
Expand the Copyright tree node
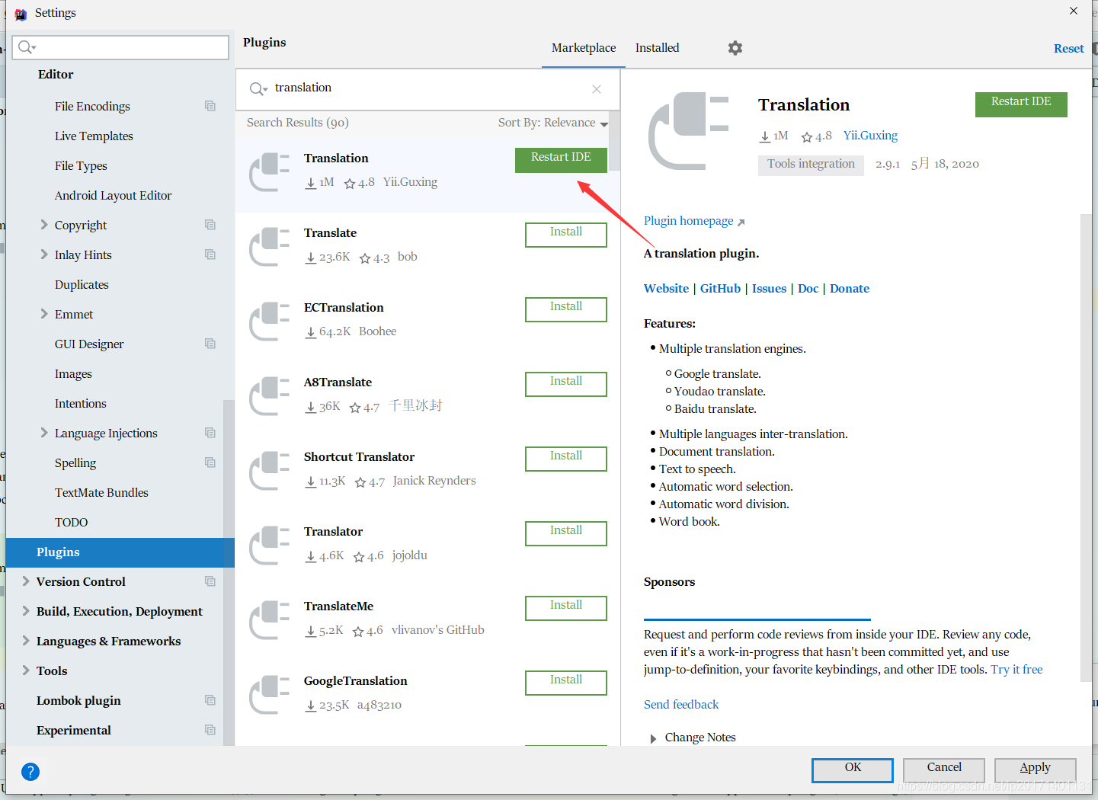(x=43, y=225)
